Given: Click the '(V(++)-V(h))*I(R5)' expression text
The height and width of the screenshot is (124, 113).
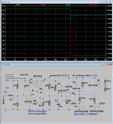Looking at the screenshot, I should 37,114.
